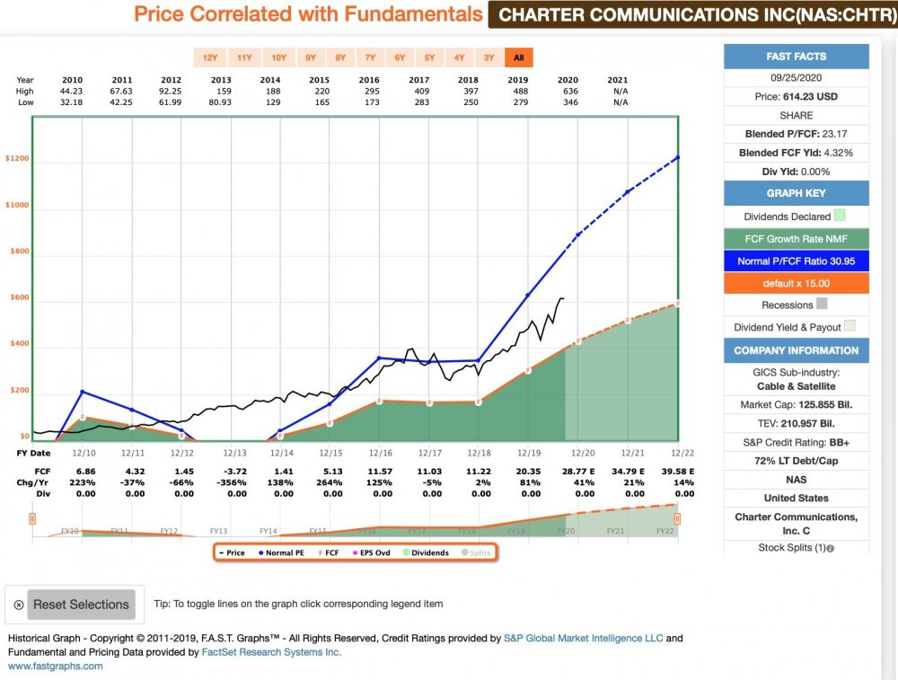This screenshot has width=898, height=680.
Task: Click the left orange range handle
Action: click(32, 518)
